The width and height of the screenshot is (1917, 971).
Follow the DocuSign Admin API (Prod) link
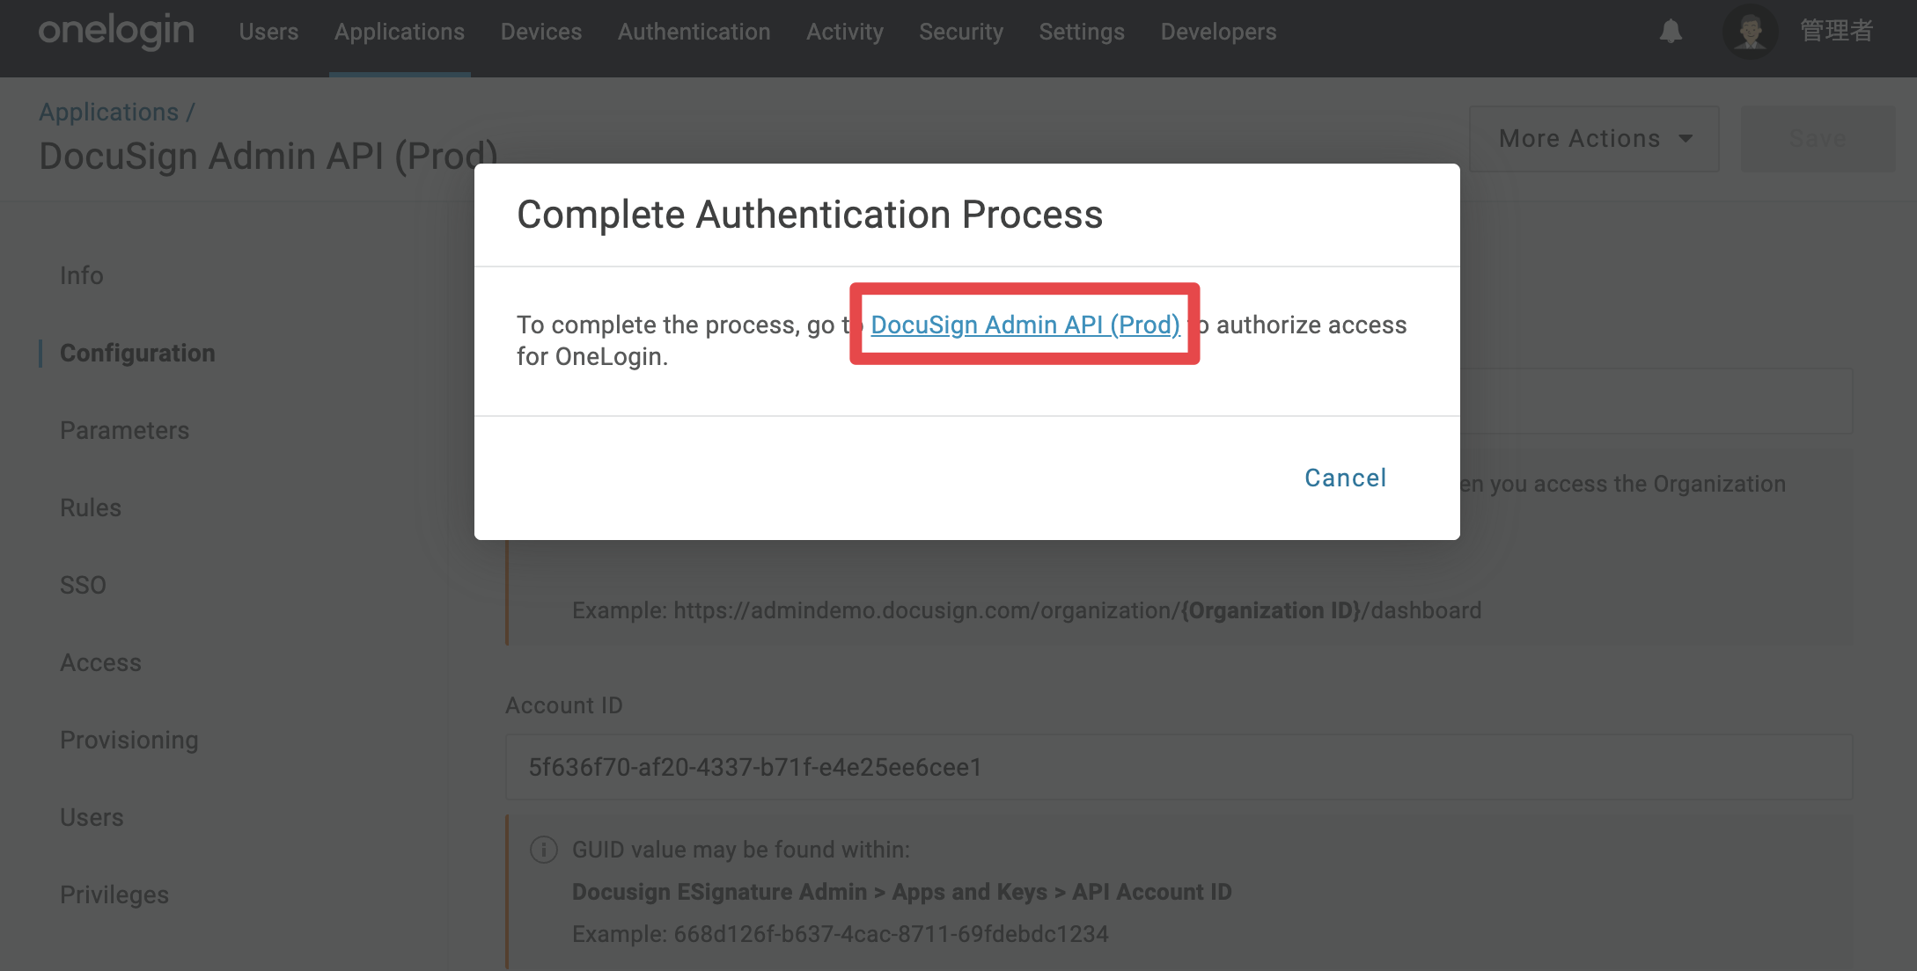click(x=1025, y=325)
